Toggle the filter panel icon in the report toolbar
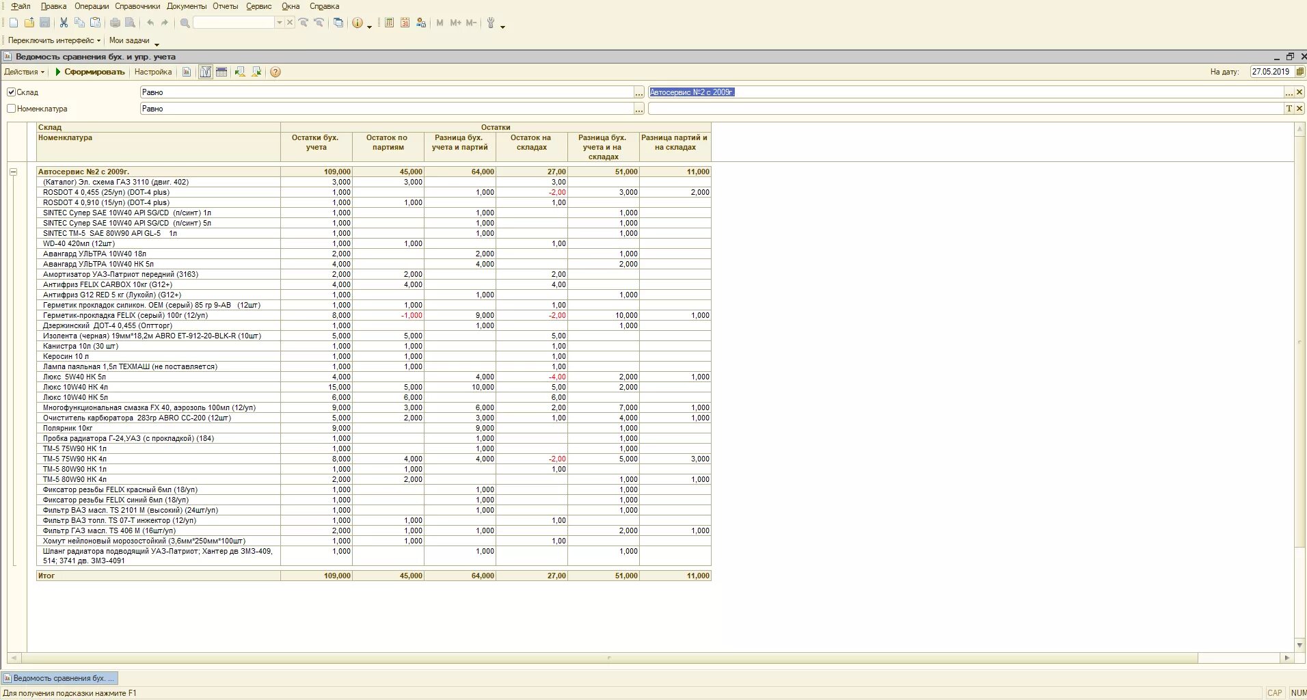 tap(205, 72)
